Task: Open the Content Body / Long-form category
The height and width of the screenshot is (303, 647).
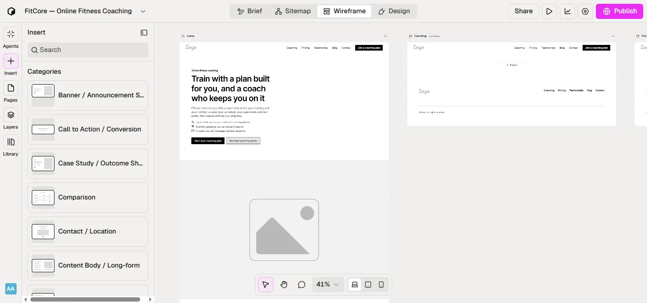Action: [88, 266]
